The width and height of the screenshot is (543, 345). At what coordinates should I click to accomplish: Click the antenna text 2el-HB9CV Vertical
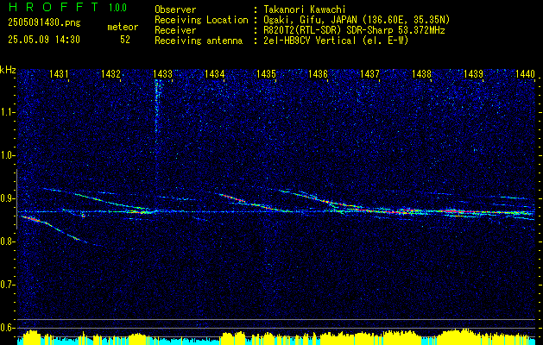(x=310, y=41)
